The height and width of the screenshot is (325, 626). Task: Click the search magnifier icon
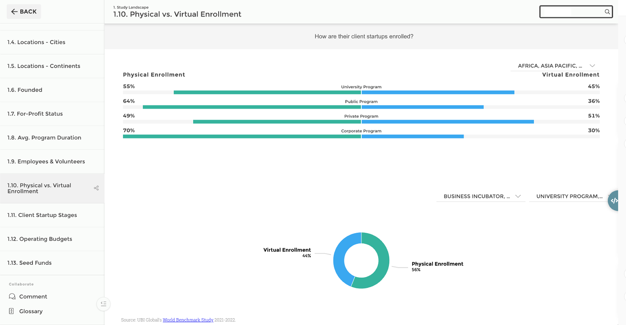(x=607, y=12)
